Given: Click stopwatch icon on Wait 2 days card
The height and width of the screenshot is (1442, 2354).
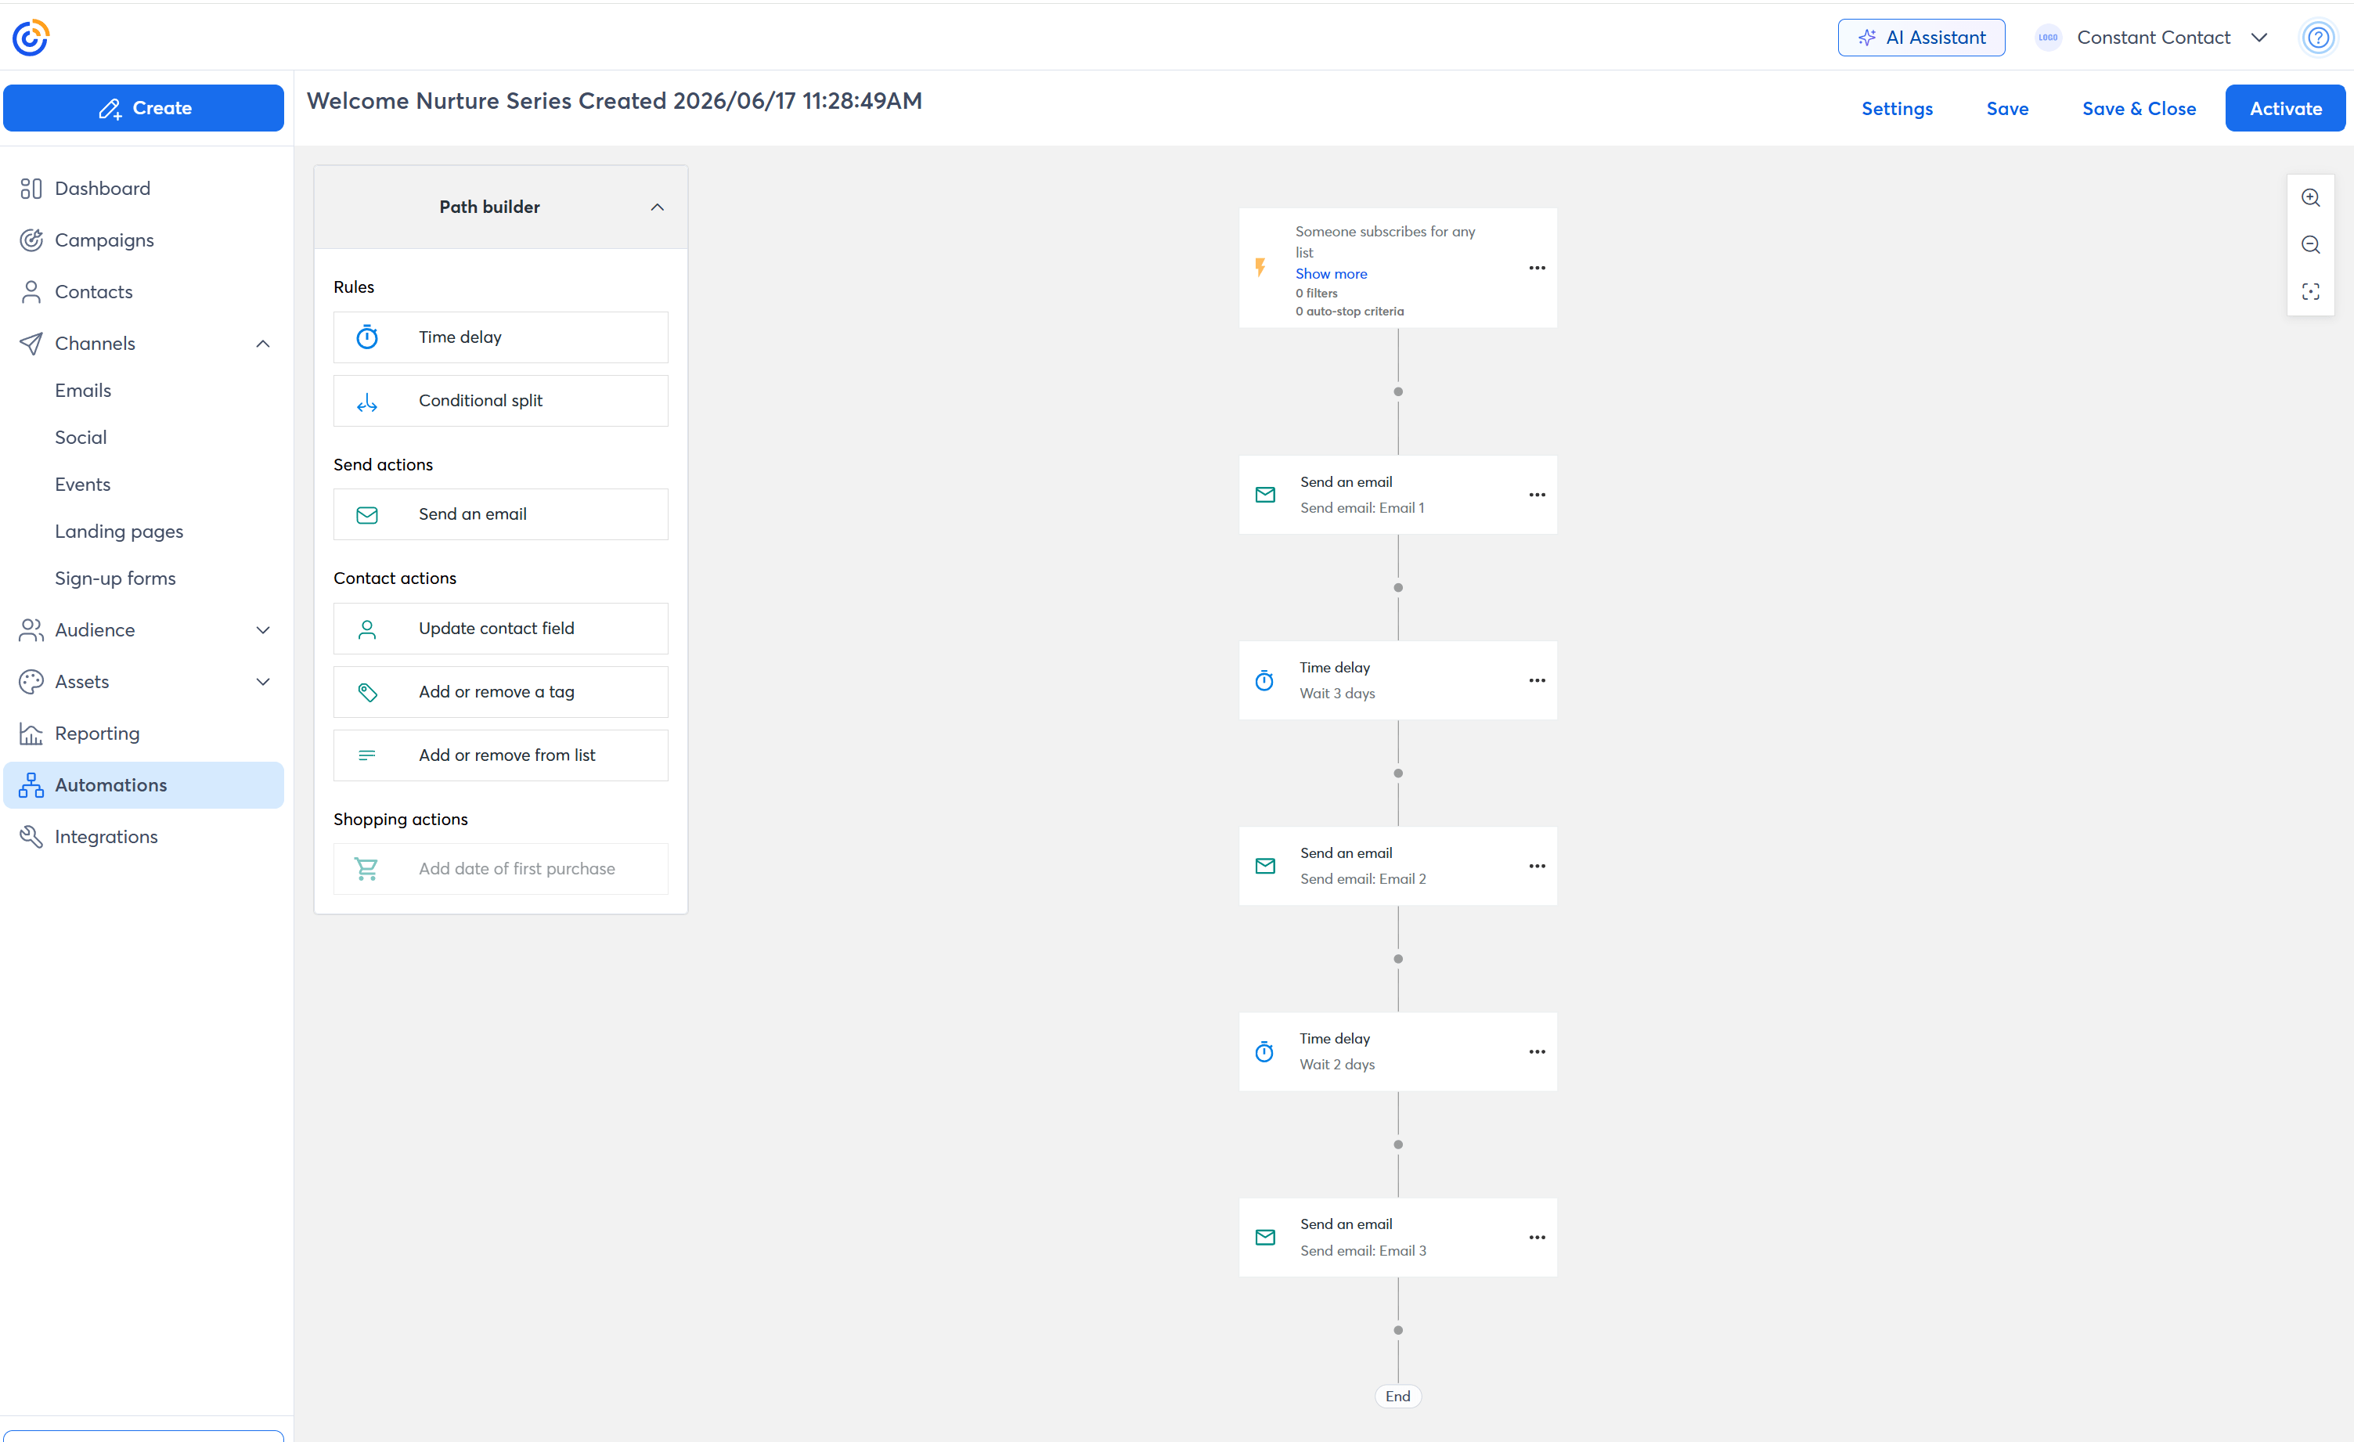Looking at the screenshot, I should click(1264, 1051).
